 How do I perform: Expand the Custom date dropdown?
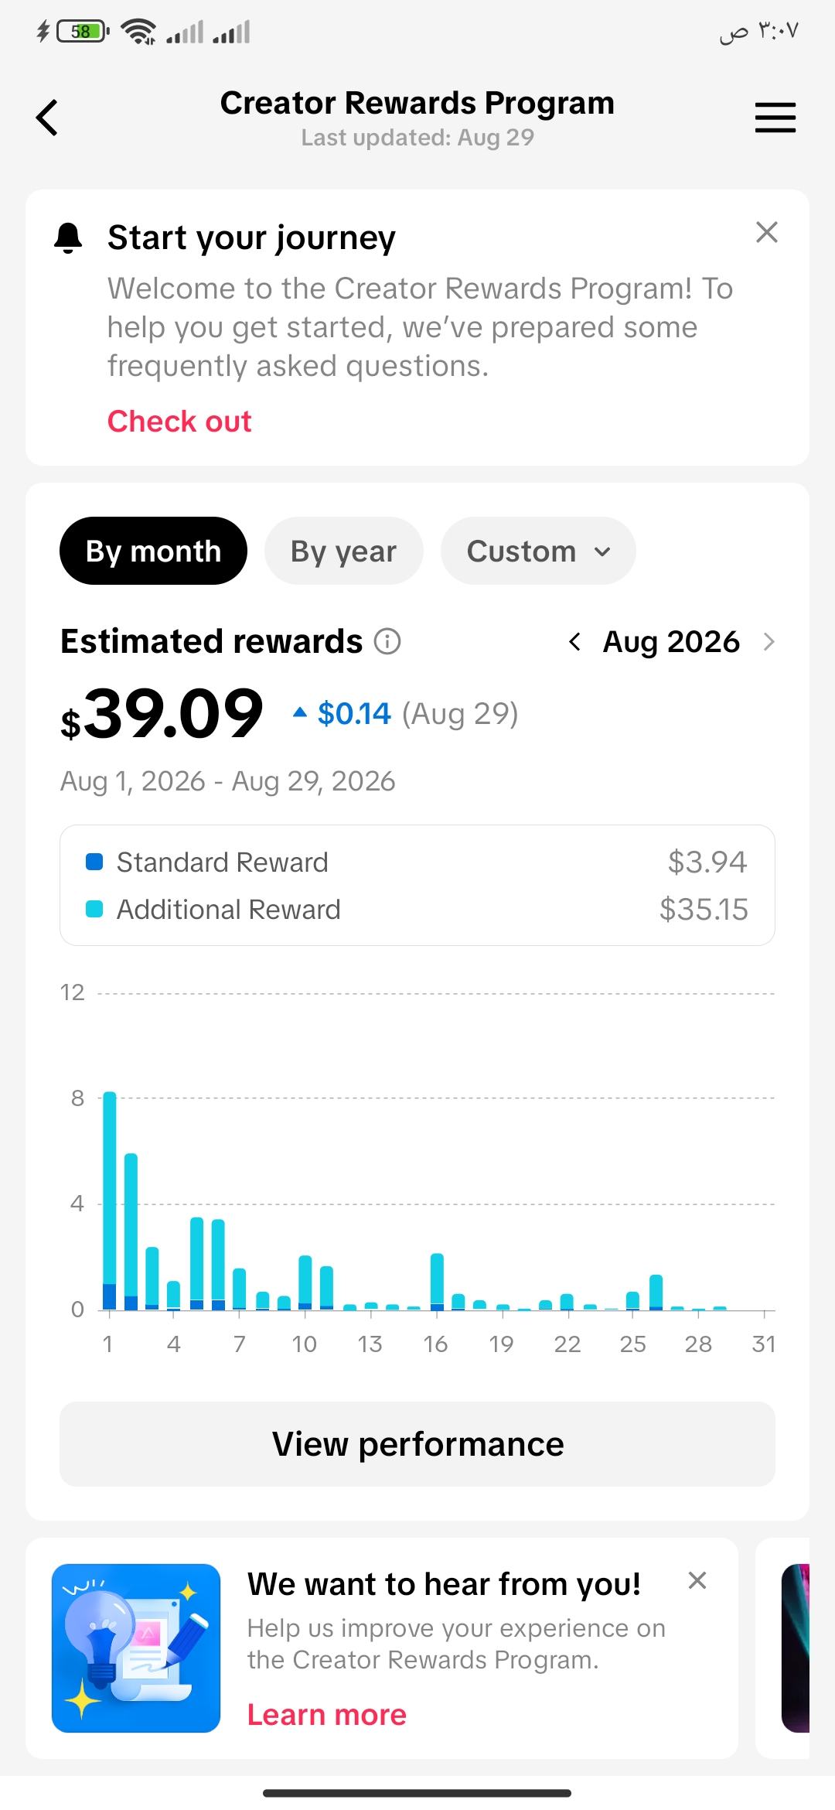538,551
